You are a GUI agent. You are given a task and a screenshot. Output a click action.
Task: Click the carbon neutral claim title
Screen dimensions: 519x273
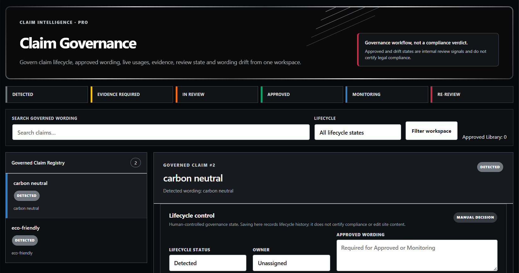tap(193, 178)
